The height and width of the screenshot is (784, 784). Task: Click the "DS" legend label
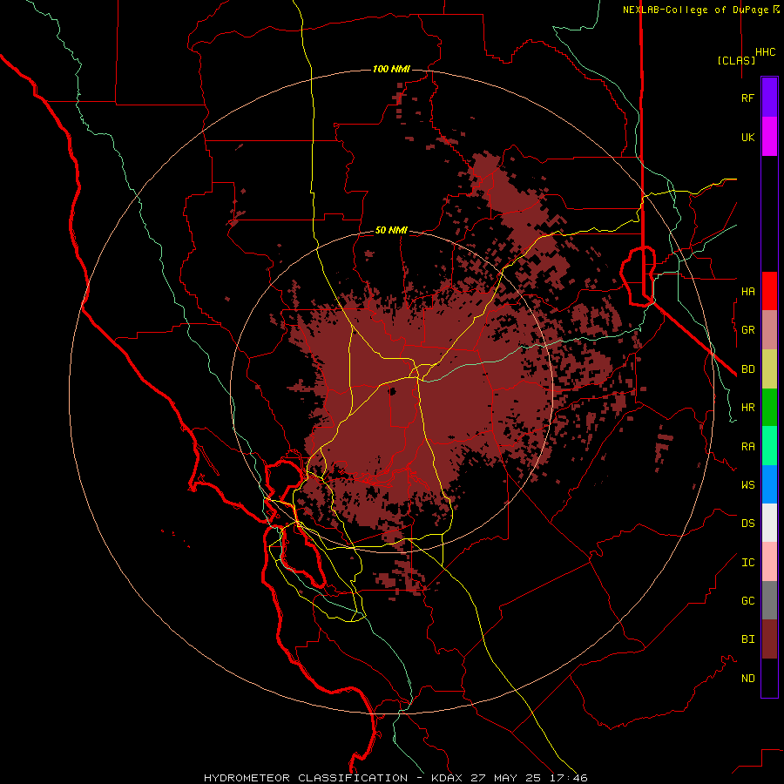tap(747, 524)
